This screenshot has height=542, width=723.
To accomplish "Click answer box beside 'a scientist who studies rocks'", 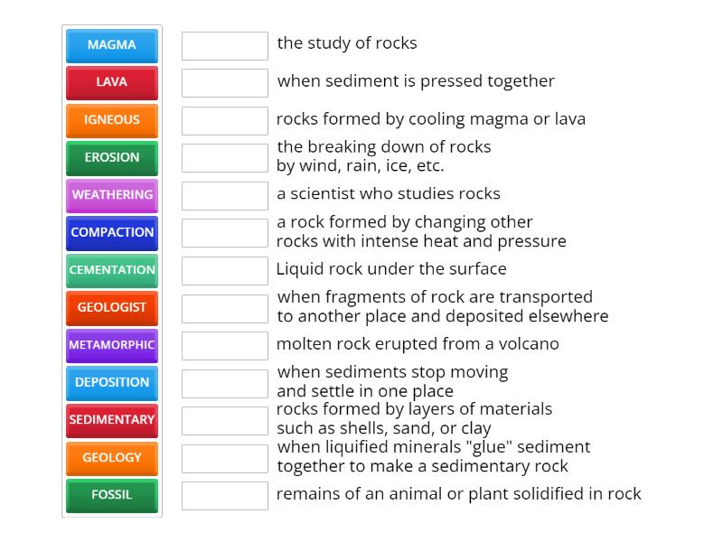I will (224, 193).
